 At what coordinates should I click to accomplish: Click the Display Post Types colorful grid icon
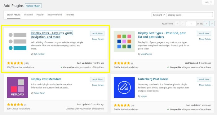coord(124,41)
